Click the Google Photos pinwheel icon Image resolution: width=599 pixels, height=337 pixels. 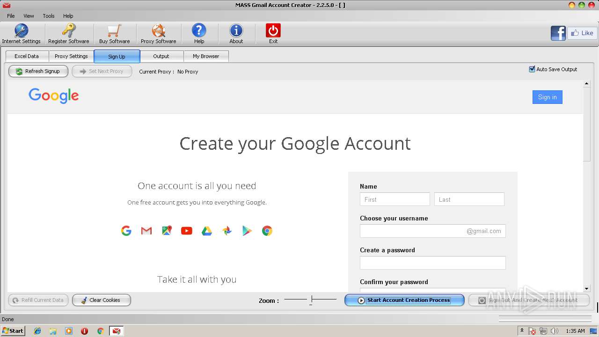coord(227,231)
